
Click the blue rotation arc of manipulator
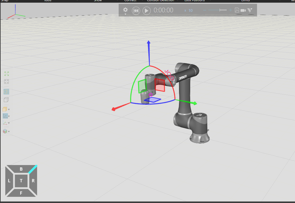(153, 104)
